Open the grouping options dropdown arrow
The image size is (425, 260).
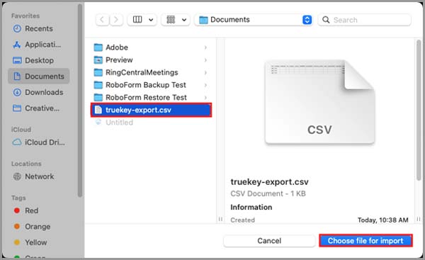[184, 20]
